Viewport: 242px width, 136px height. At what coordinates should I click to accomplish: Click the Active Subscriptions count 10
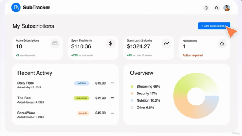point(19,46)
